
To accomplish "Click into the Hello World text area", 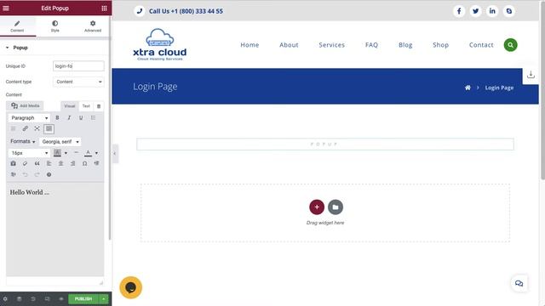I will (54, 229).
